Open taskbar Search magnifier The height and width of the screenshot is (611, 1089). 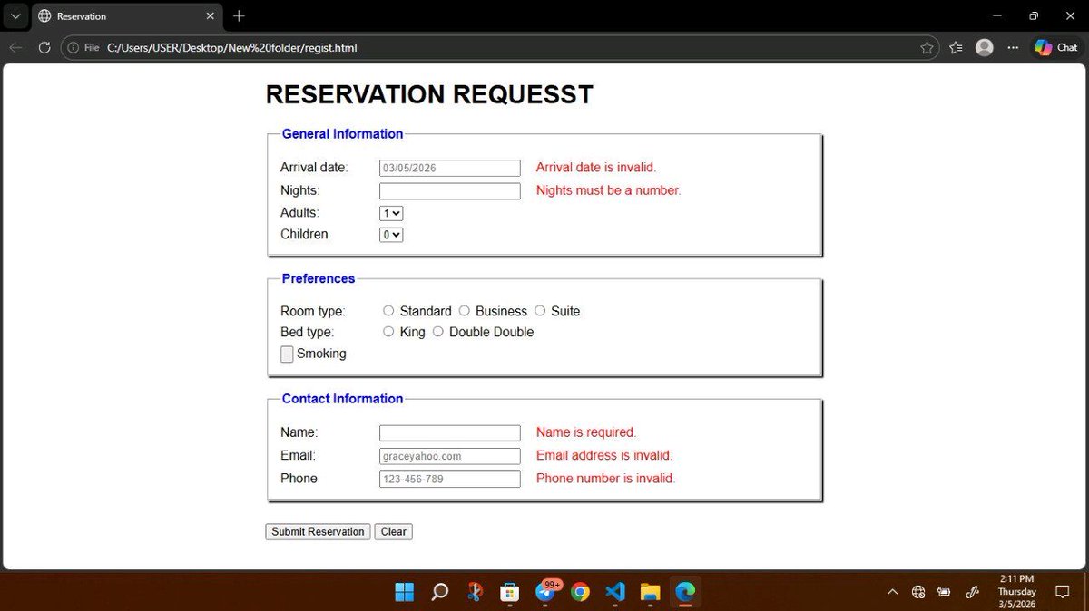439,592
